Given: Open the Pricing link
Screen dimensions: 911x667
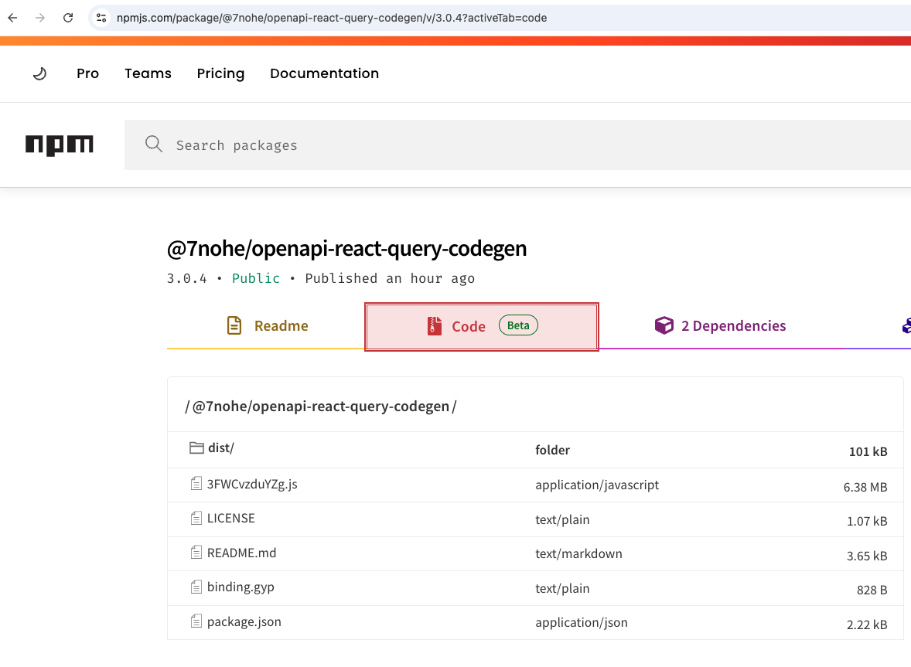Looking at the screenshot, I should click(x=220, y=73).
